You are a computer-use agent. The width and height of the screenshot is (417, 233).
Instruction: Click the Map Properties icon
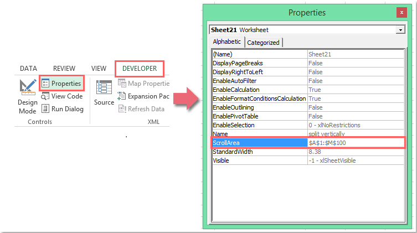coord(122,84)
